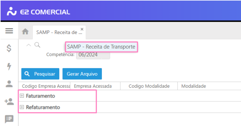Select the SAMP - Receita de... tab
Image resolution: width=241 pixels, height=126 pixels.
tap(59, 32)
